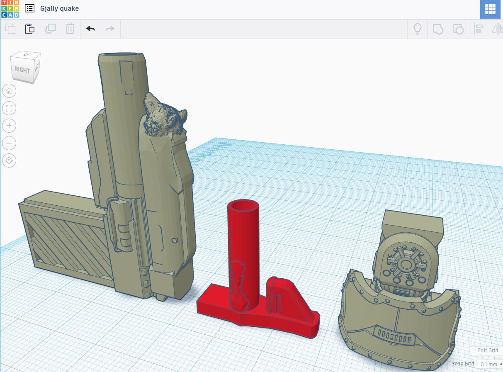Click the Home view button

(x=9, y=91)
